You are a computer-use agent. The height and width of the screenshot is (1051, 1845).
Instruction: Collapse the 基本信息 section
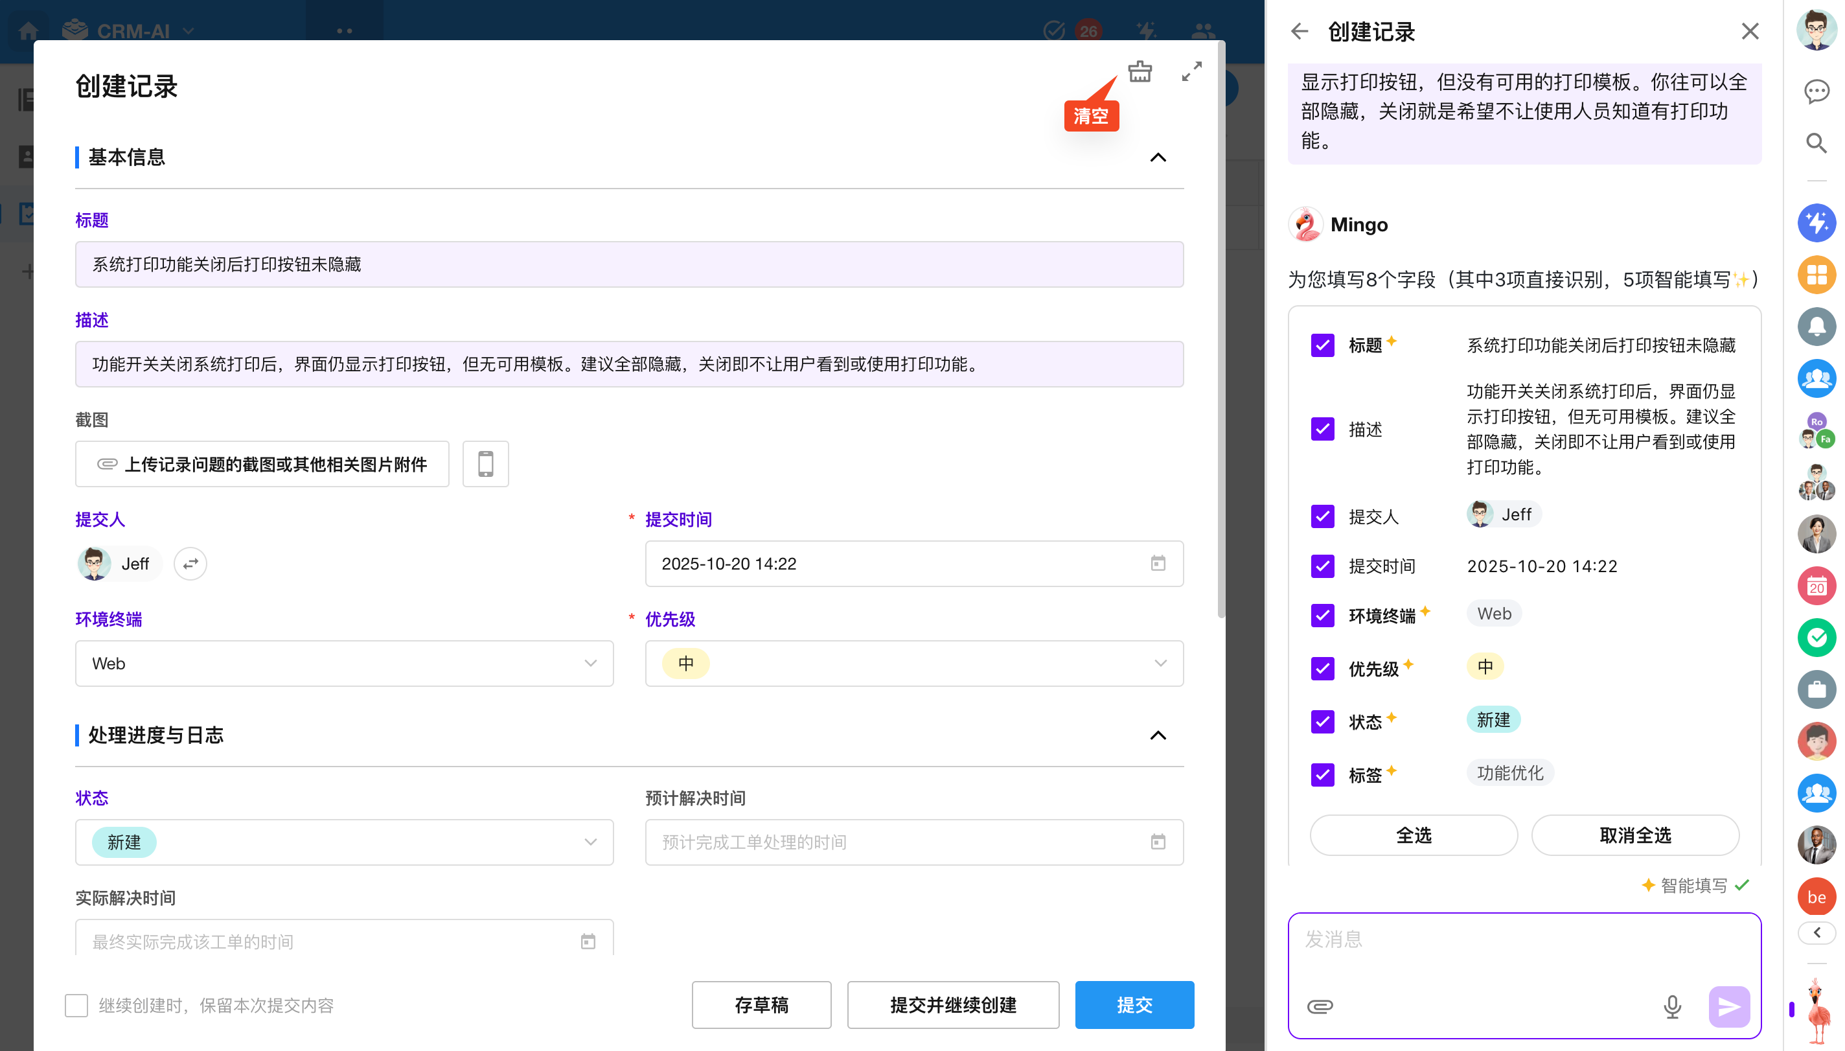[1158, 157]
